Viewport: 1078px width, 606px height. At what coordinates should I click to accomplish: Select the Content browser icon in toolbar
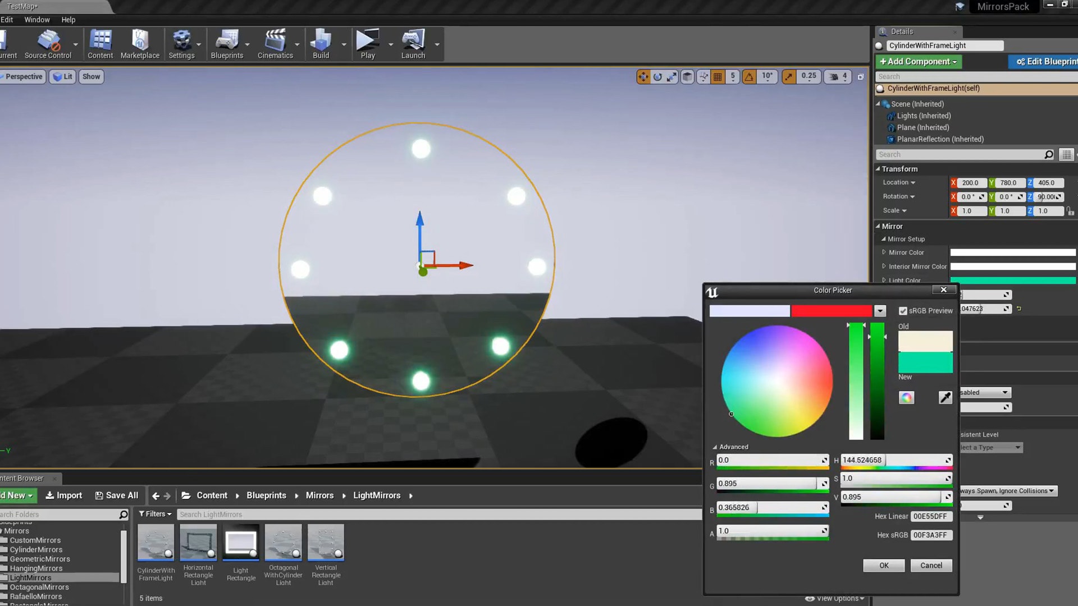pos(101,44)
